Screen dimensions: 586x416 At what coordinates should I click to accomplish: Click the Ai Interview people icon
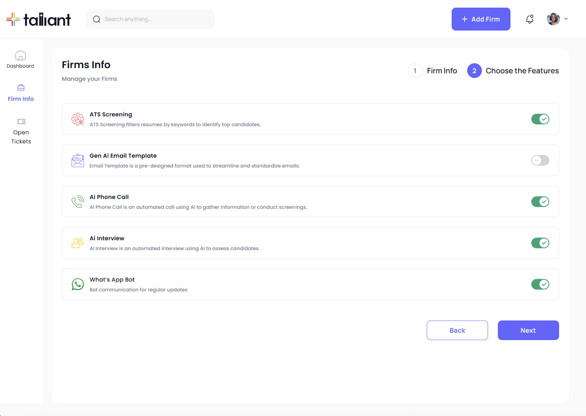click(78, 243)
